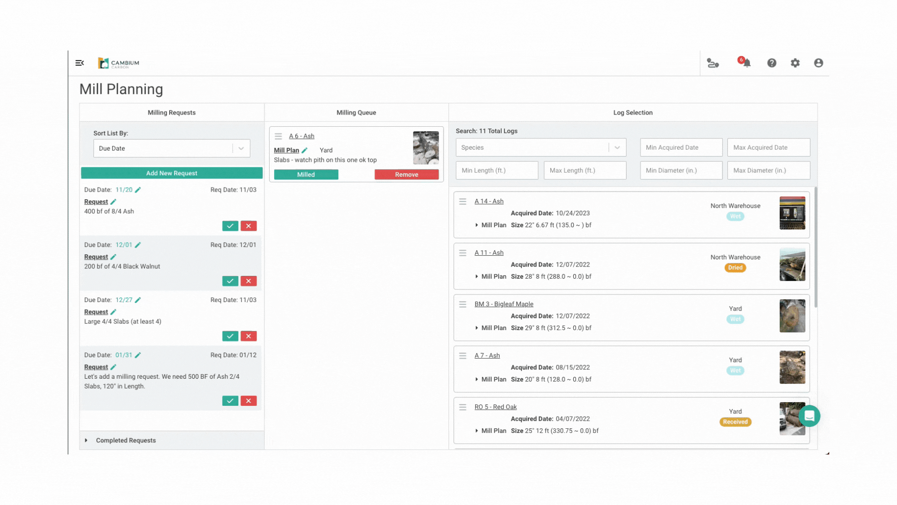This screenshot has width=897, height=505.
Task: Open the BM 3 - Bigleaf Maple link
Action: (504, 304)
